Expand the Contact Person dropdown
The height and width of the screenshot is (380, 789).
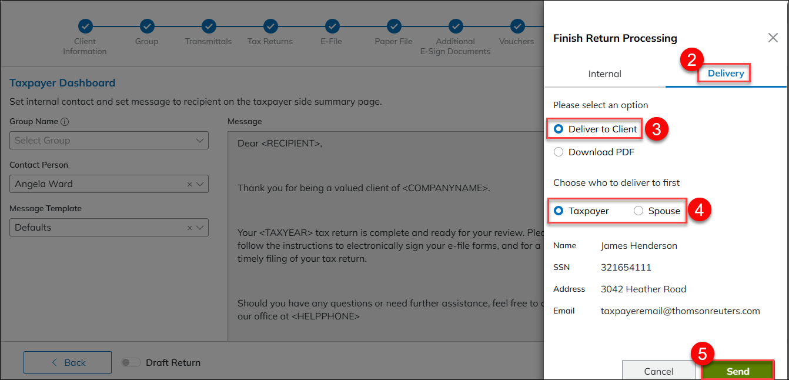click(x=200, y=184)
